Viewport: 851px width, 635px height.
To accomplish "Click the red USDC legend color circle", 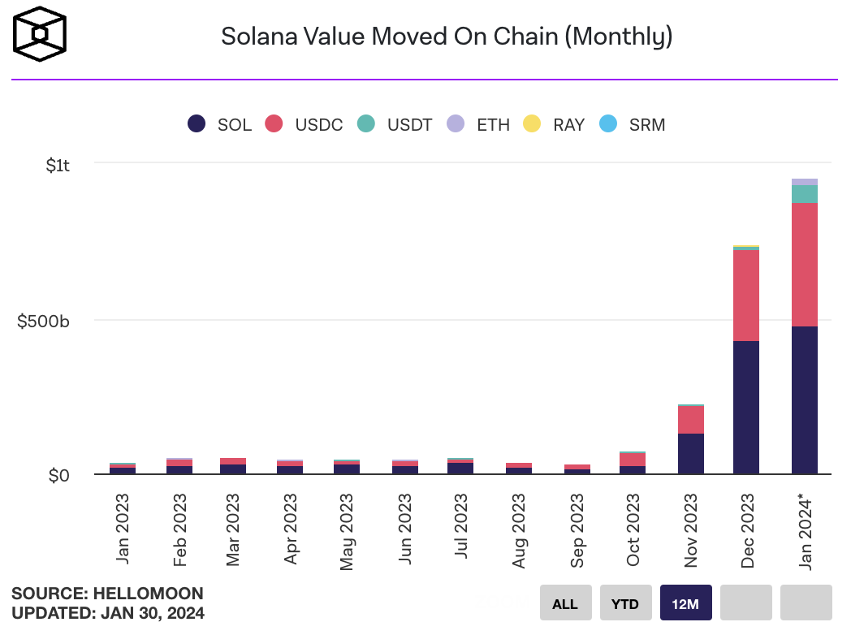I will [x=274, y=124].
